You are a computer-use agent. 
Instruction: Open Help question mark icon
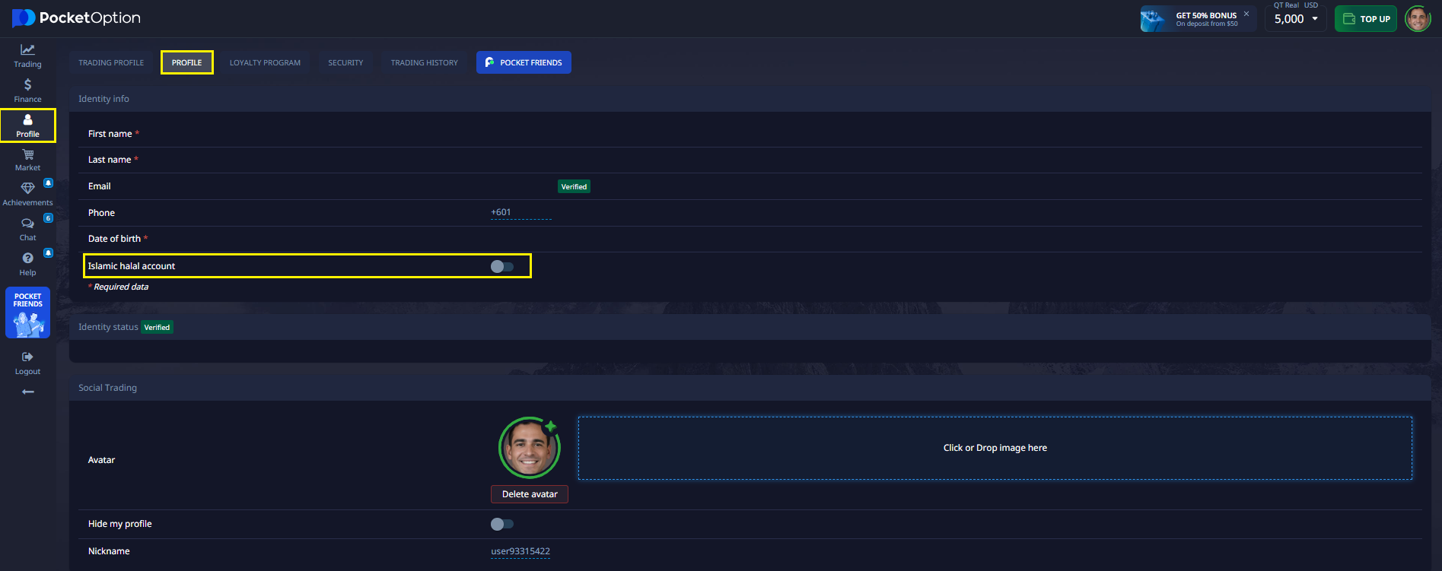coord(27,259)
